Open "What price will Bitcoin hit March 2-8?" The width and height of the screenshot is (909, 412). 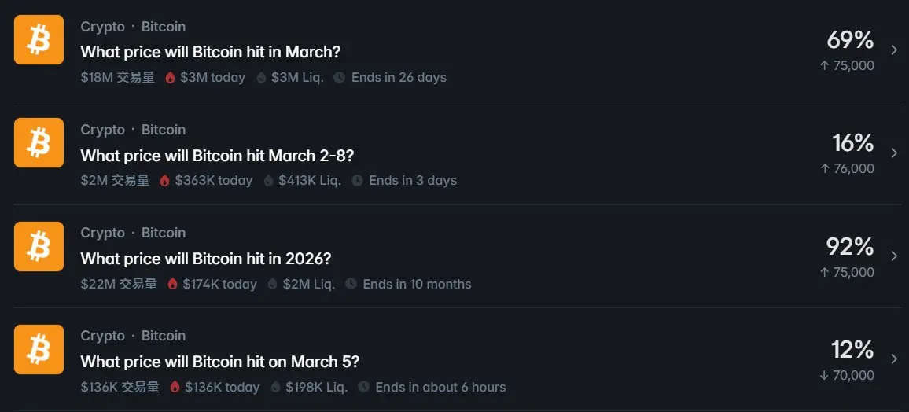217,155
